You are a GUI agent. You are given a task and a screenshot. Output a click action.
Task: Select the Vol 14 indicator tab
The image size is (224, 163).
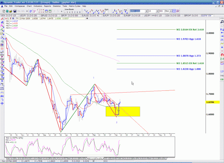(x=61, y=158)
